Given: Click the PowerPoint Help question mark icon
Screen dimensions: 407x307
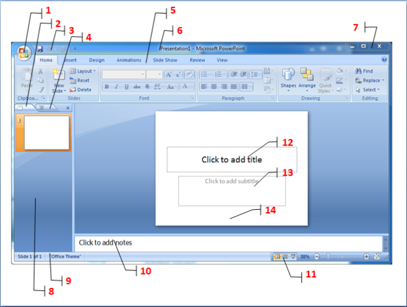Looking at the screenshot, I should tap(383, 61).
